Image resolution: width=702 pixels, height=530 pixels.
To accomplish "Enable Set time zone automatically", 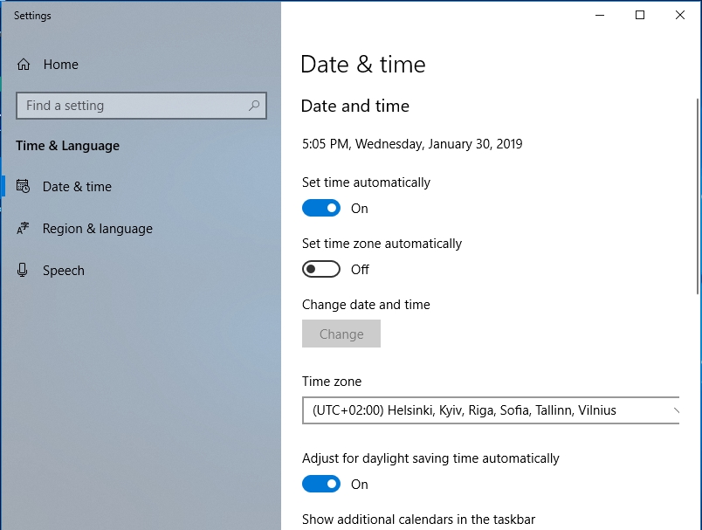I will (x=321, y=270).
